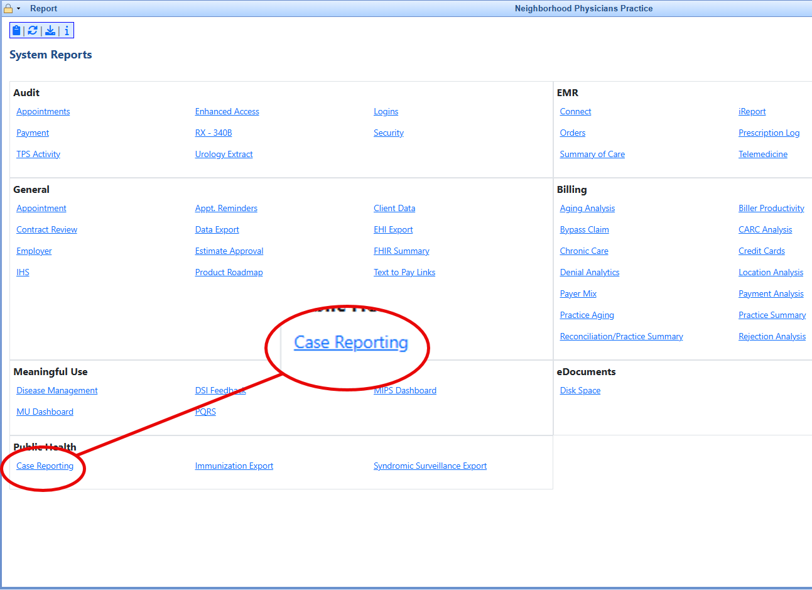This screenshot has width=812, height=590.
Task: Open the Orders EMR report
Action: (573, 133)
